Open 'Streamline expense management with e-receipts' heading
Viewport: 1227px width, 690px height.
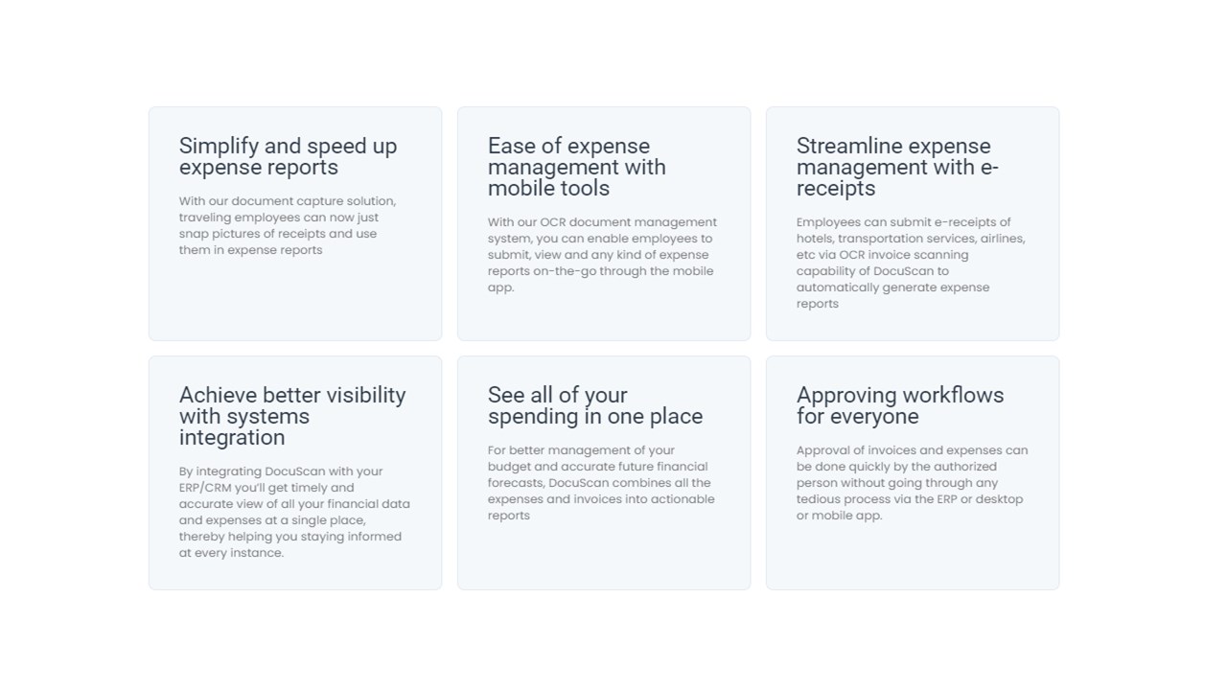pos(897,167)
